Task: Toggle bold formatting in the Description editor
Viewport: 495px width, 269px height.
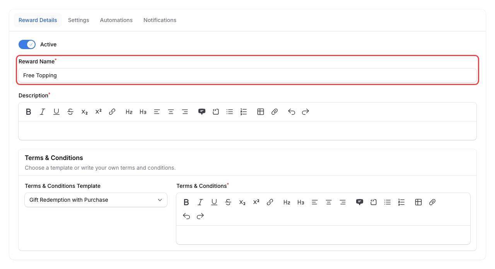Action: coord(28,112)
